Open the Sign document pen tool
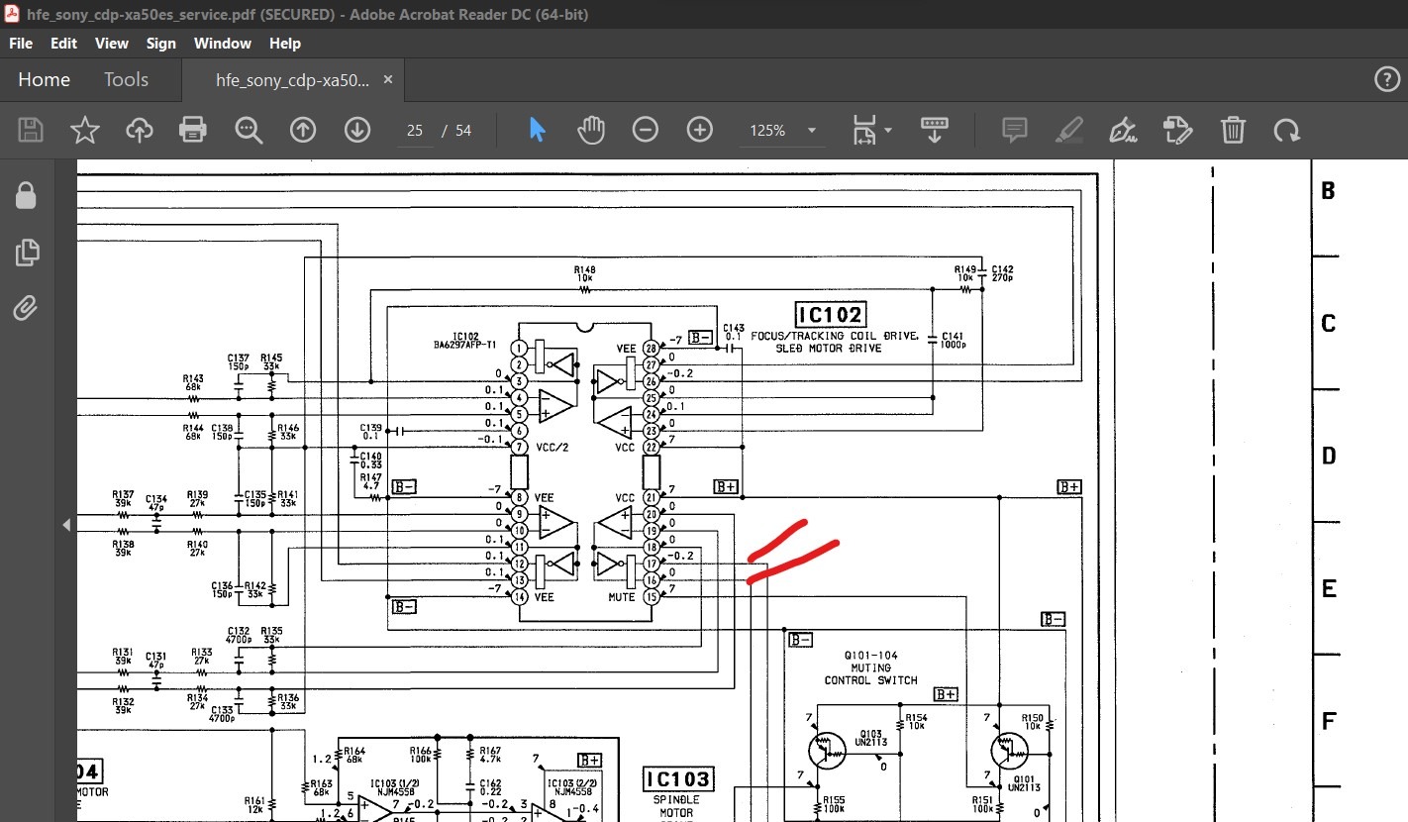 pos(1123,130)
